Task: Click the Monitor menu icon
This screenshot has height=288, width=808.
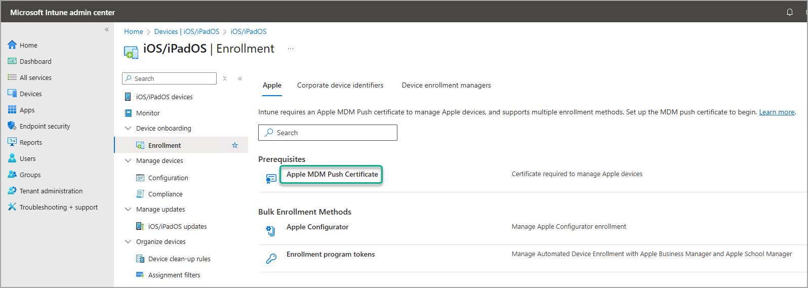Action: coord(128,113)
